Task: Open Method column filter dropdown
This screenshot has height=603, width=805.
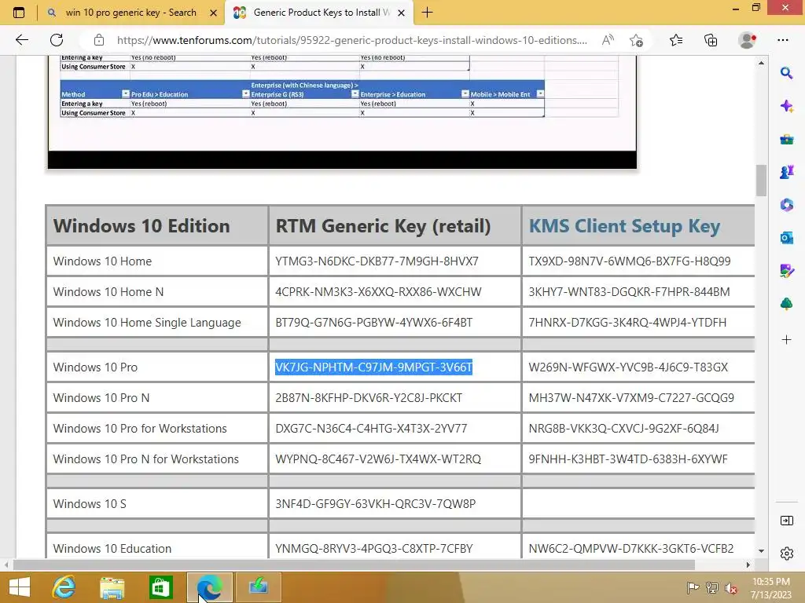Action: (126, 94)
